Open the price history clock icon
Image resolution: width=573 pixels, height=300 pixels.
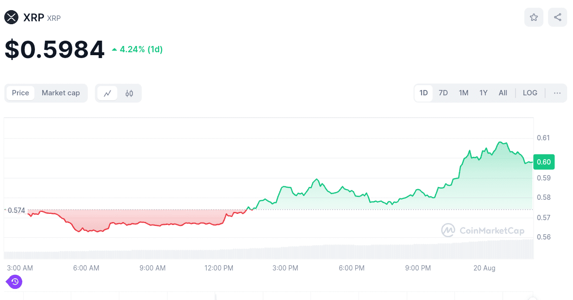(x=15, y=282)
